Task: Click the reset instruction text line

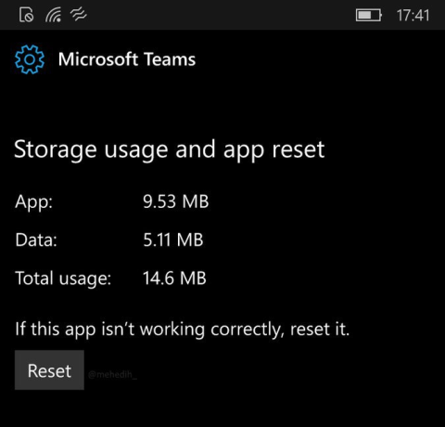Action: (x=183, y=330)
